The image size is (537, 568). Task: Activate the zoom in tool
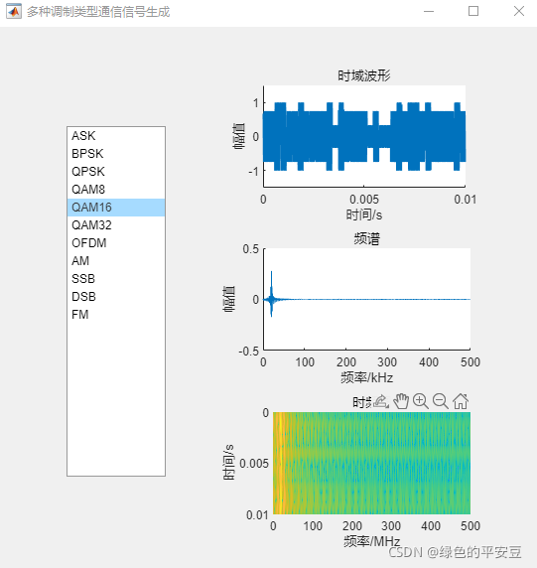[421, 401]
